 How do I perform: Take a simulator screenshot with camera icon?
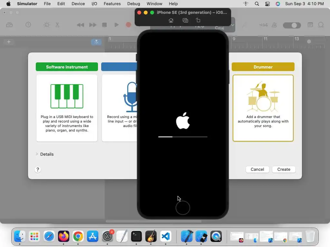(185, 20)
